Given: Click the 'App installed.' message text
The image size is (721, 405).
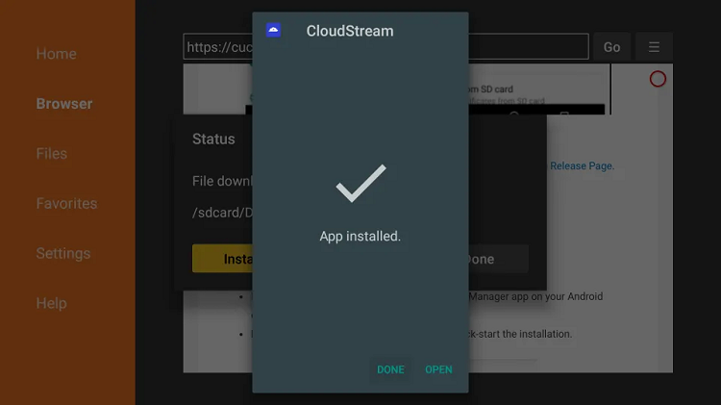Looking at the screenshot, I should click(360, 236).
